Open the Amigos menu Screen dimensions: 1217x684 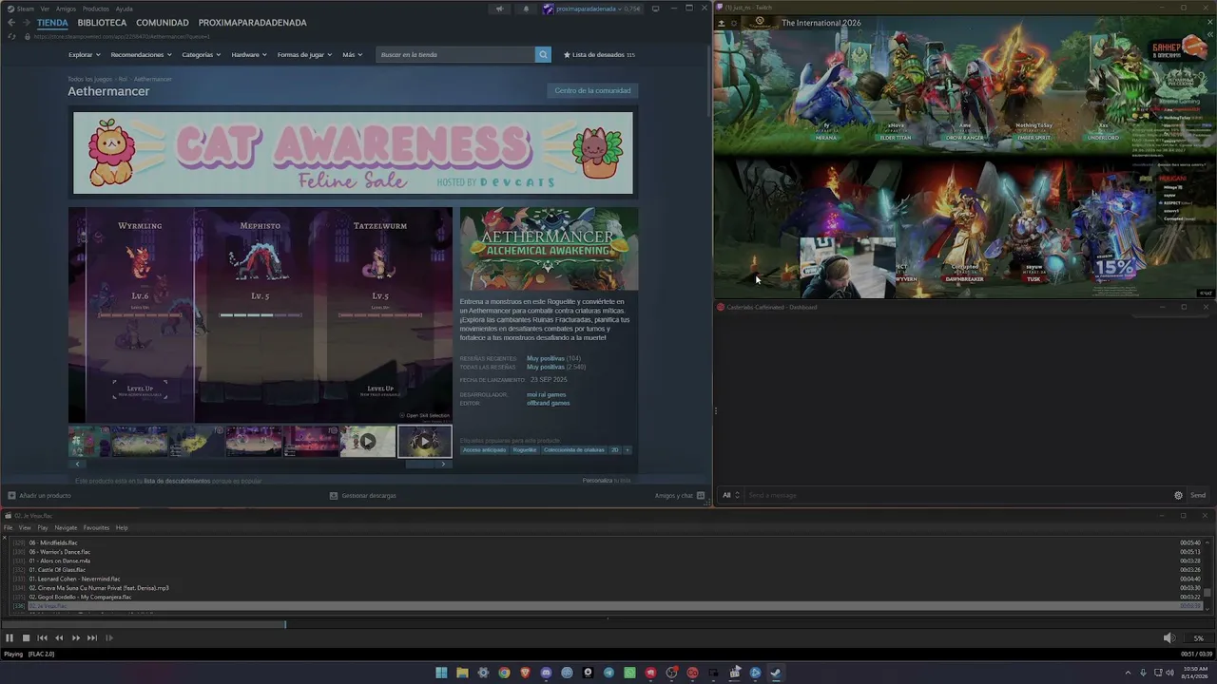pos(66,9)
